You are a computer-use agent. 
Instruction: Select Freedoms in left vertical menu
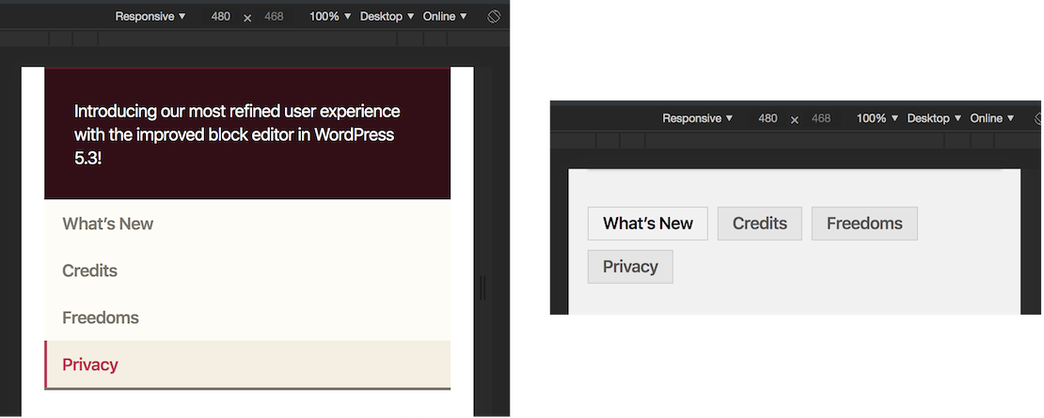(247, 317)
